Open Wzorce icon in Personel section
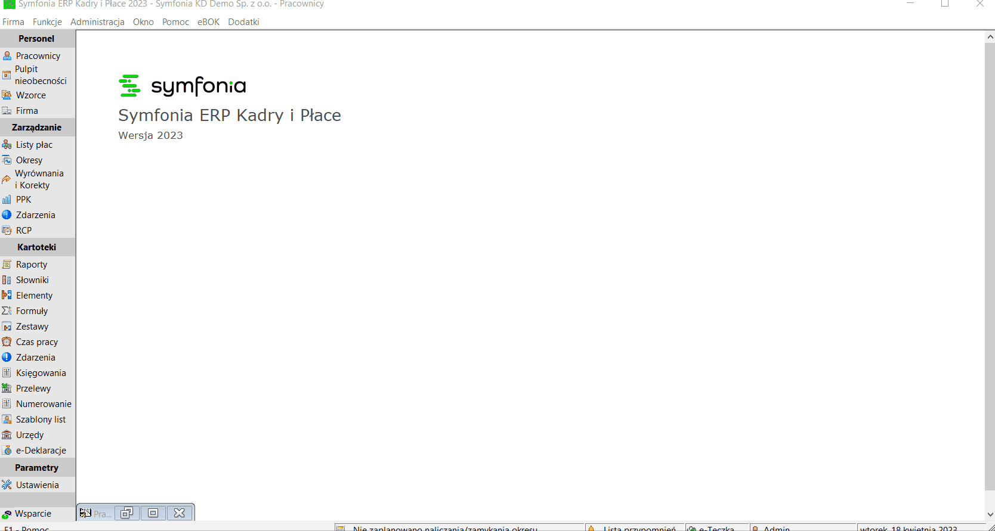Image resolution: width=995 pixels, height=531 pixels. pyautogui.click(x=7, y=95)
